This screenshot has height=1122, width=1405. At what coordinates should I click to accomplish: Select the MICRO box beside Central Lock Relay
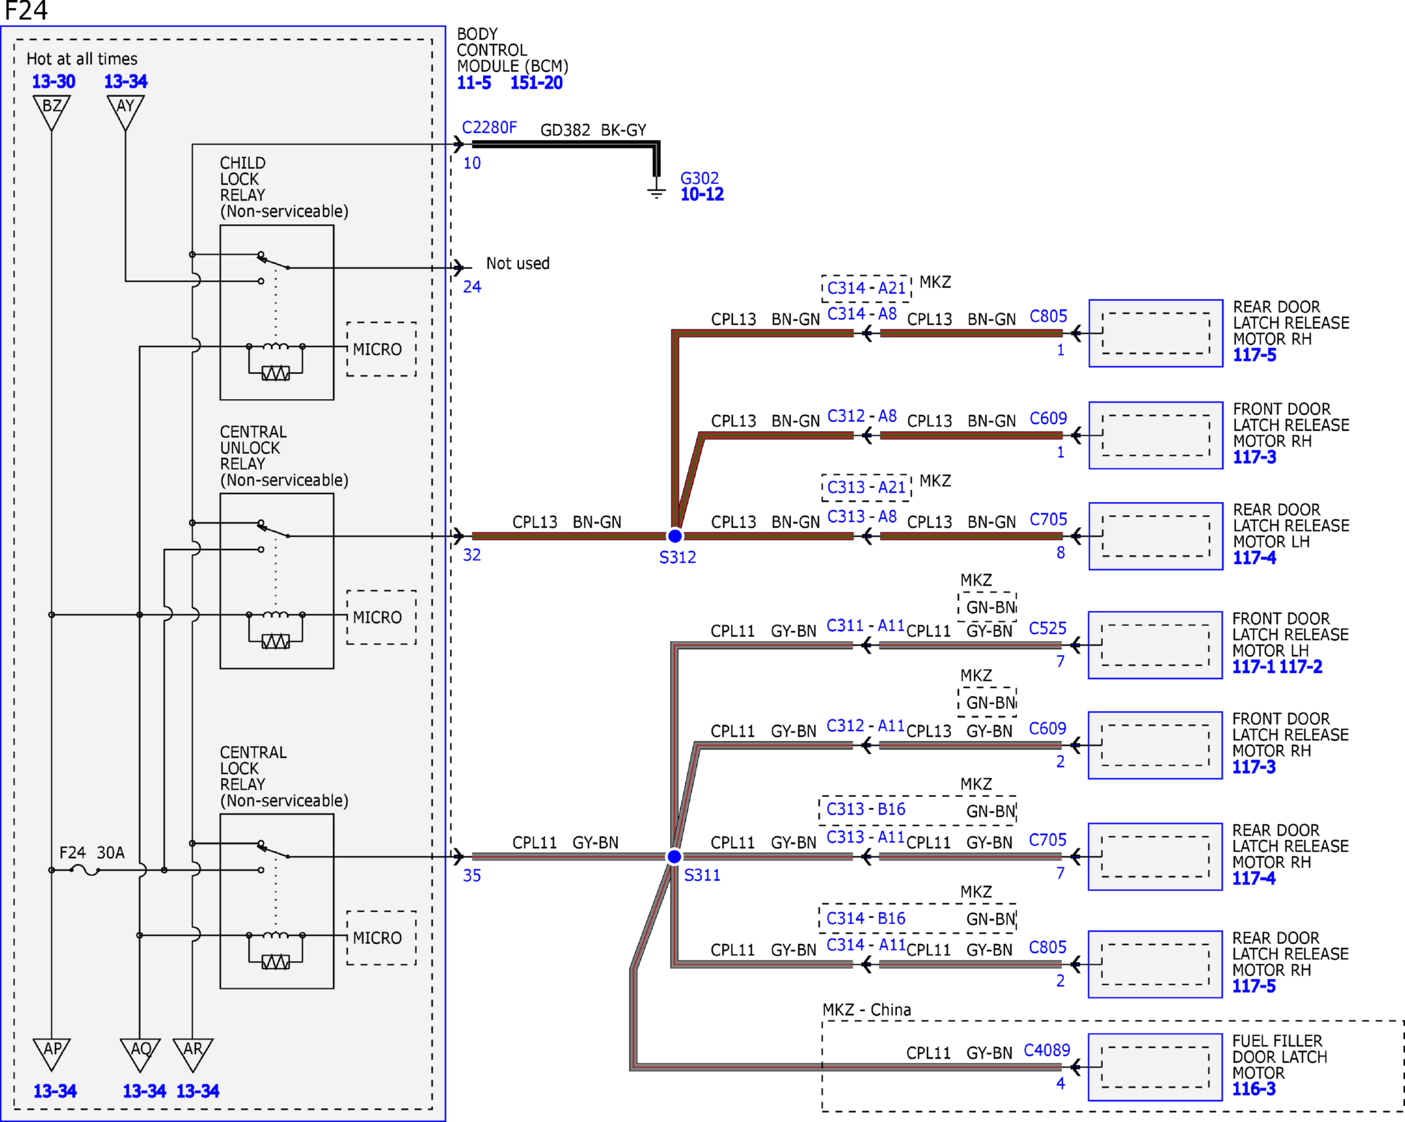tap(381, 938)
